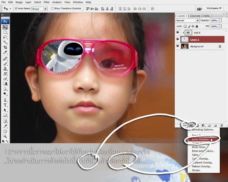Open the Opacity slider arrow
Viewport: 228px width, 182px height.
[219, 20]
